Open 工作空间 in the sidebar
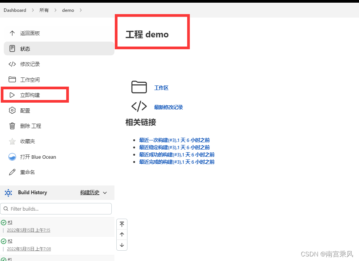 (x=59, y=79)
